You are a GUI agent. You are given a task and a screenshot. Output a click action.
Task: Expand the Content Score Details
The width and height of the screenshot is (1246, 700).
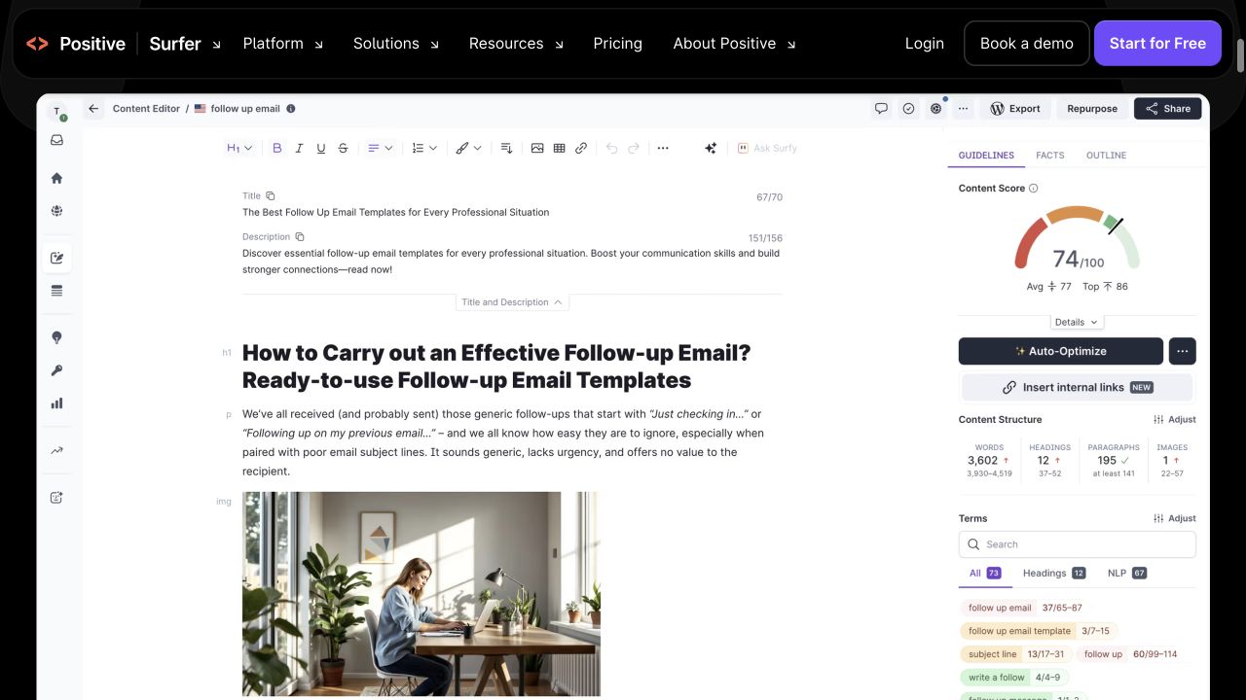1077,322
